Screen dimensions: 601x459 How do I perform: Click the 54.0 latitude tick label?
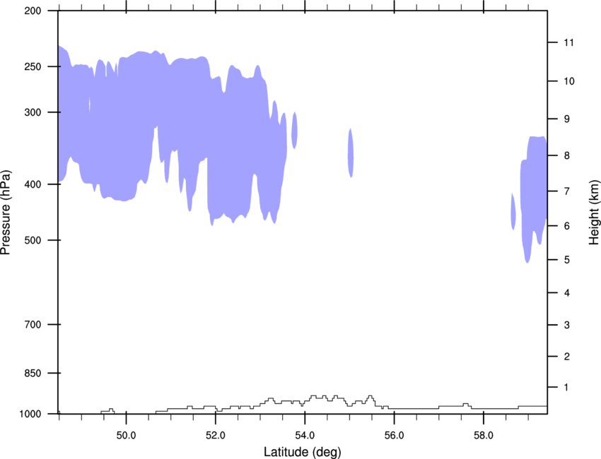pyautogui.click(x=305, y=436)
